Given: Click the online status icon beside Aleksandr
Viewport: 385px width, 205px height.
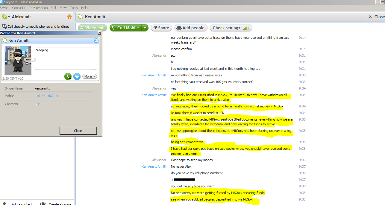Looking at the screenshot, I should pyautogui.click(x=4, y=17).
